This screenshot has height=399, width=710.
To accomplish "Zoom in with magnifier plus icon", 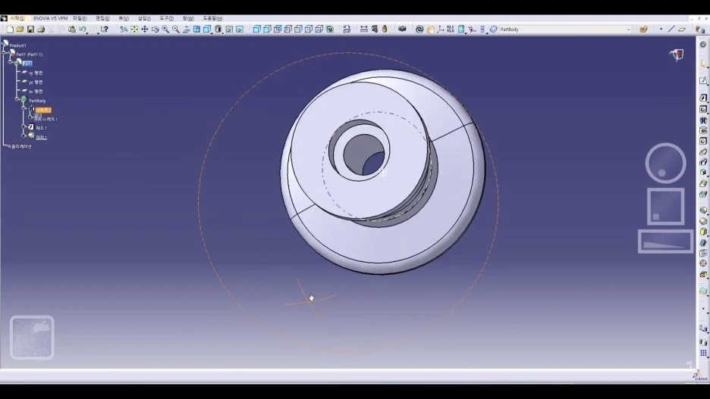I will click(x=165, y=30).
